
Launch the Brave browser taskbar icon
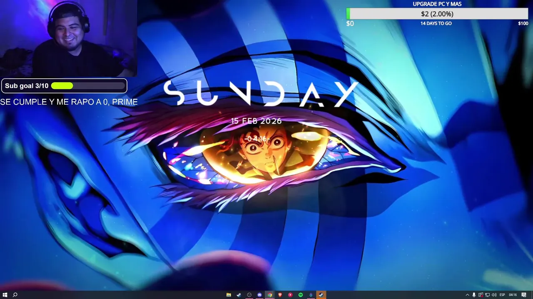pos(280,295)
